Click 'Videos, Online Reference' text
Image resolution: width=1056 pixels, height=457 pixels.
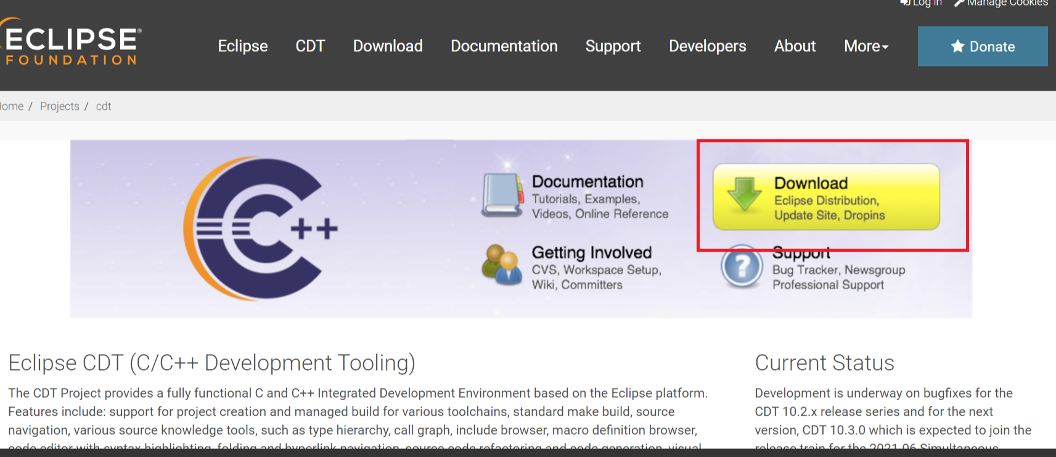600,214
